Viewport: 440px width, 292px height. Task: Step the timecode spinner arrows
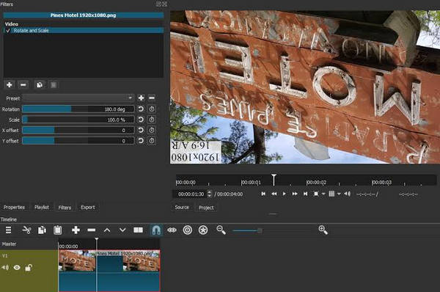[x=209, y=194]
